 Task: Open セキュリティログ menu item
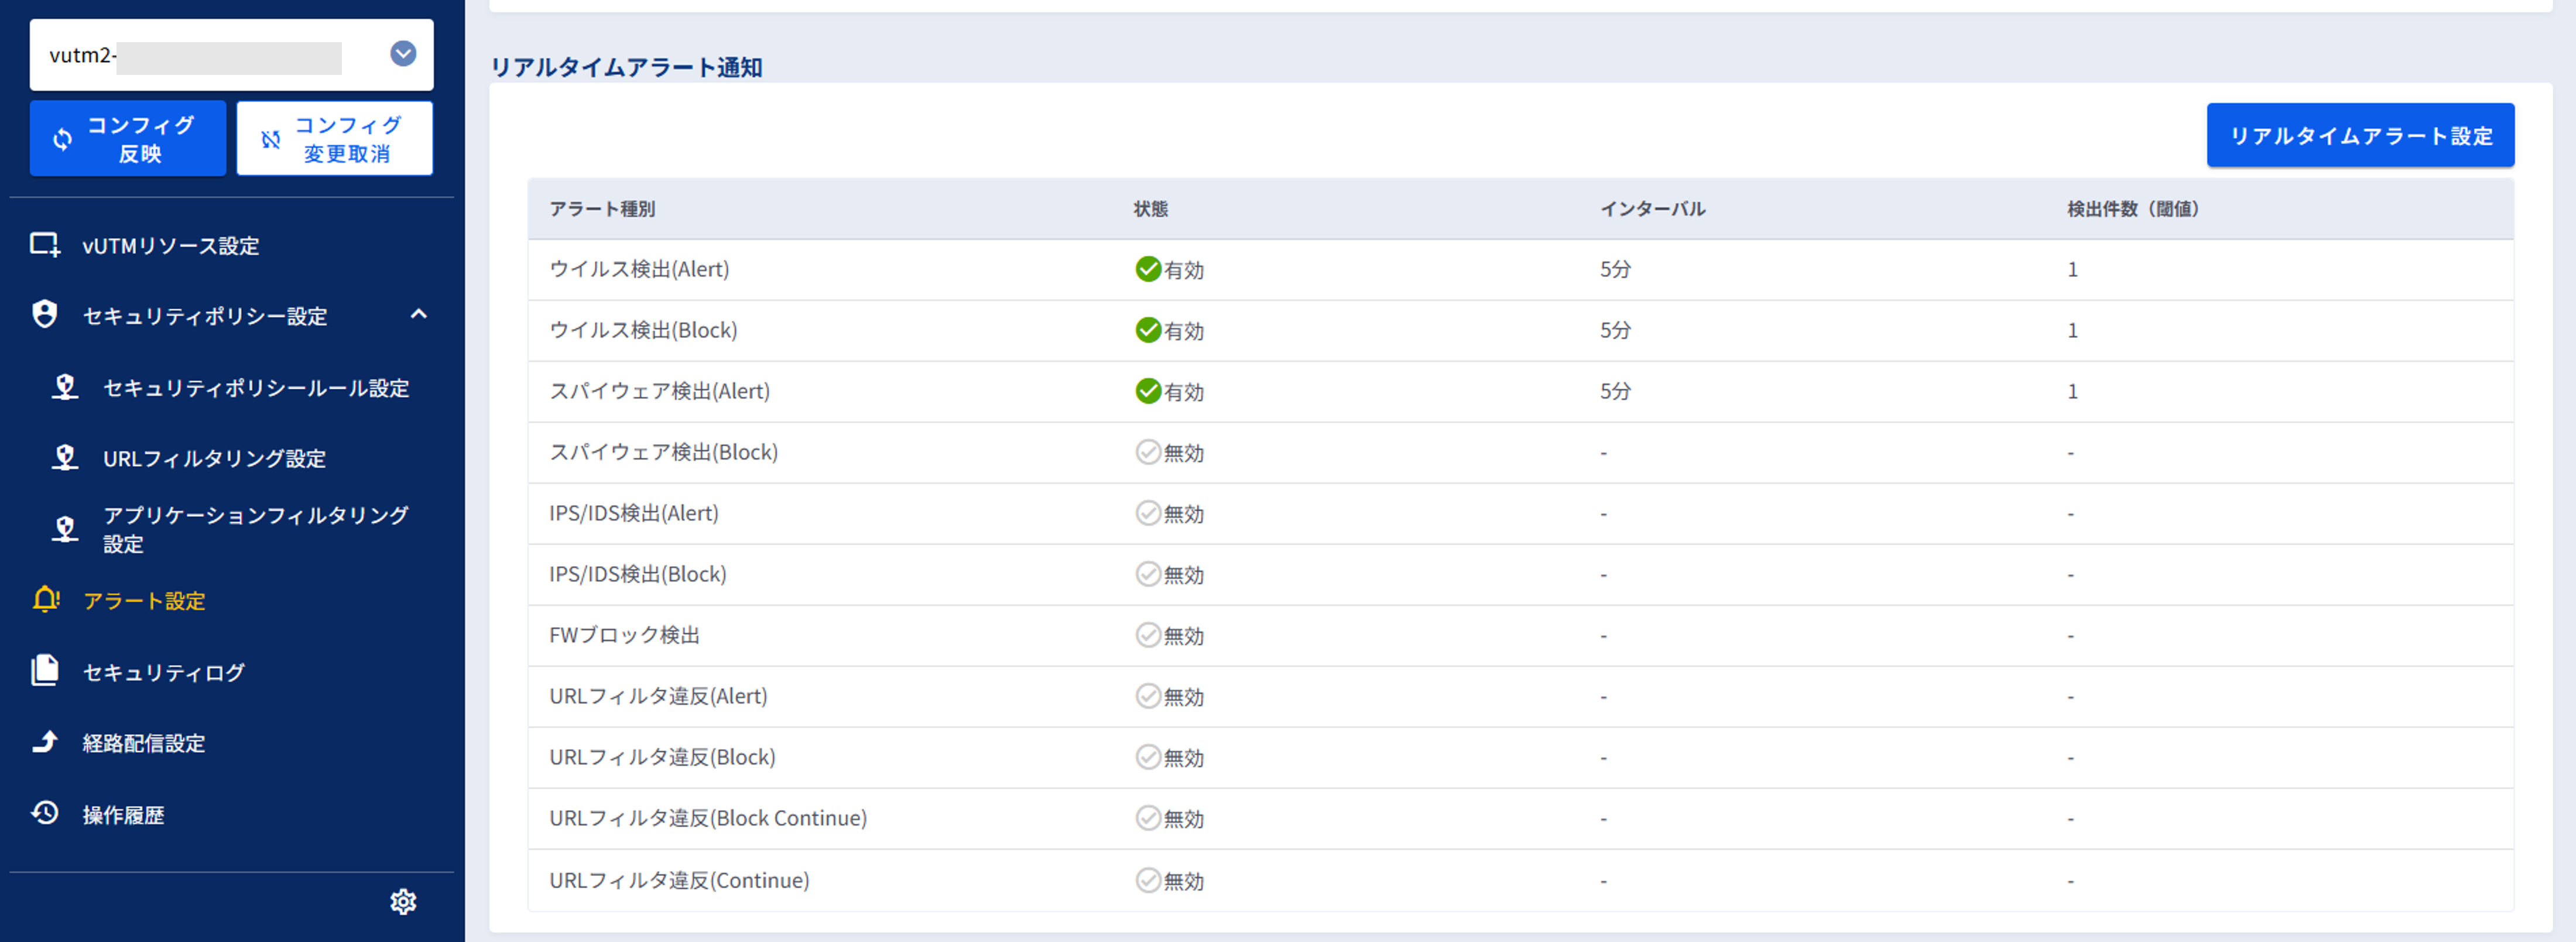coord(163,672)
